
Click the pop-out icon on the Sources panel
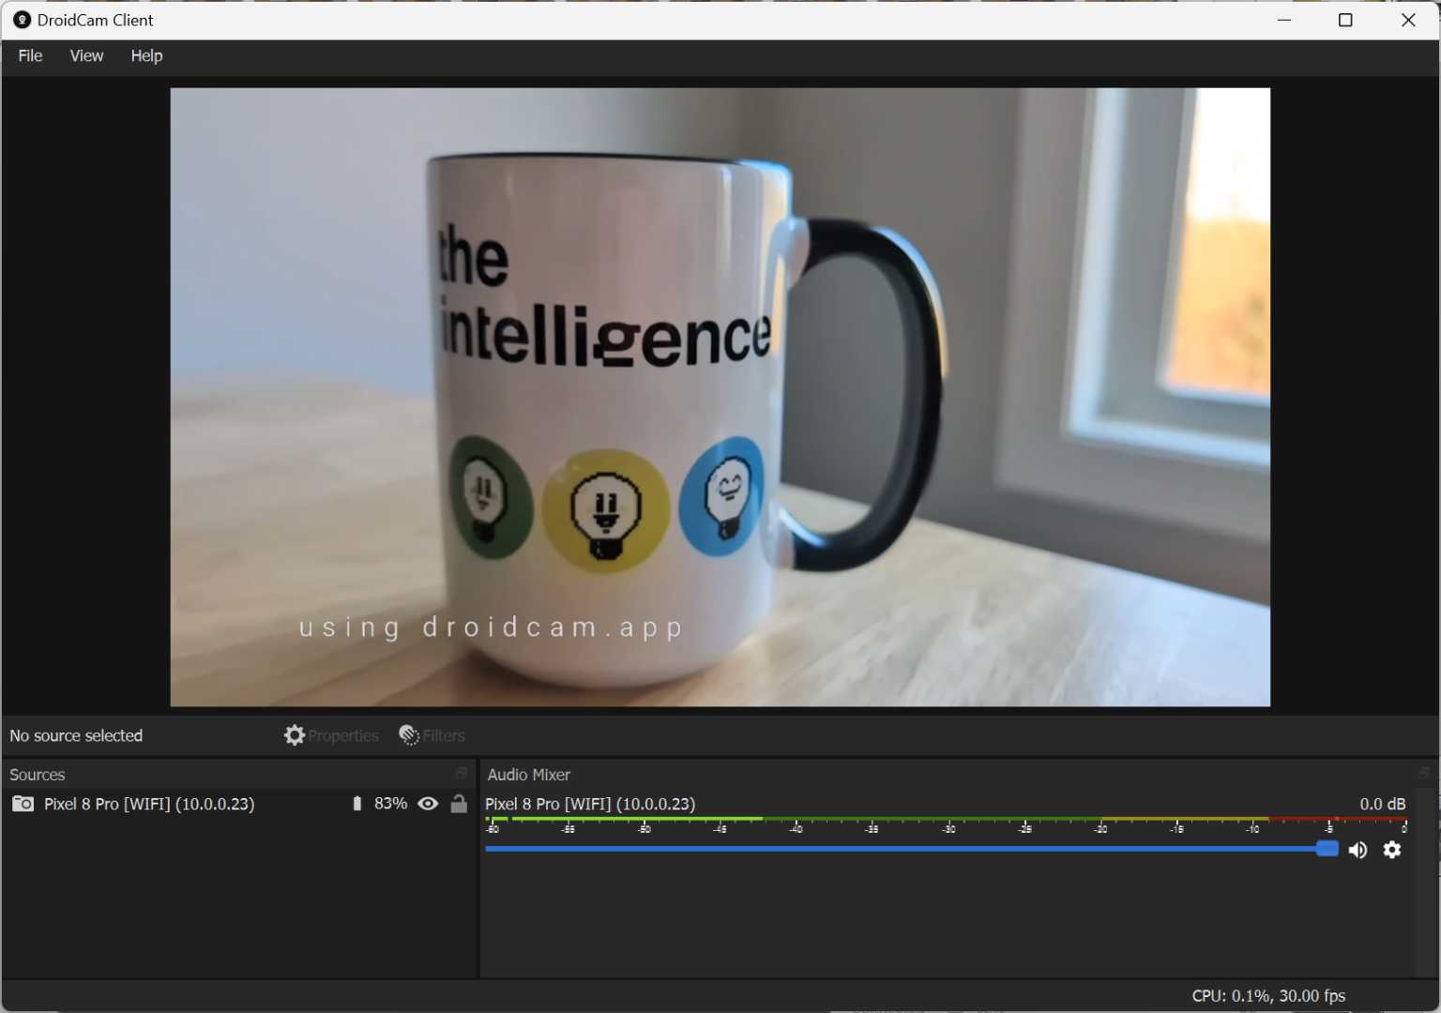[x=461, y=774]
